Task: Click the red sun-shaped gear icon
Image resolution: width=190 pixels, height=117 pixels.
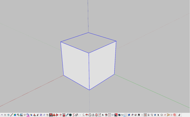Action: (175, 115)
